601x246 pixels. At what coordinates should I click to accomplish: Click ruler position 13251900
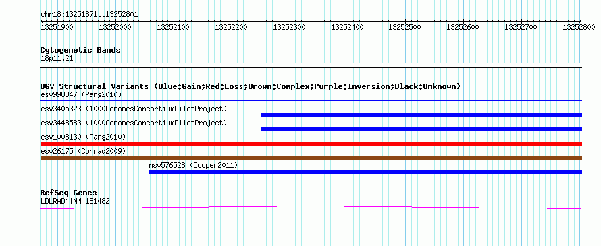tap(57, 27)
